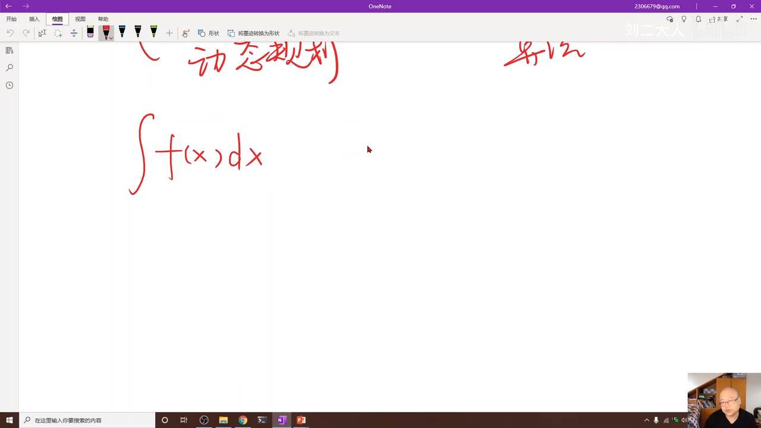The height and width of the screenshot is (428, 761).
Task: Select the object or type text tool
Action: click(42, 33)
